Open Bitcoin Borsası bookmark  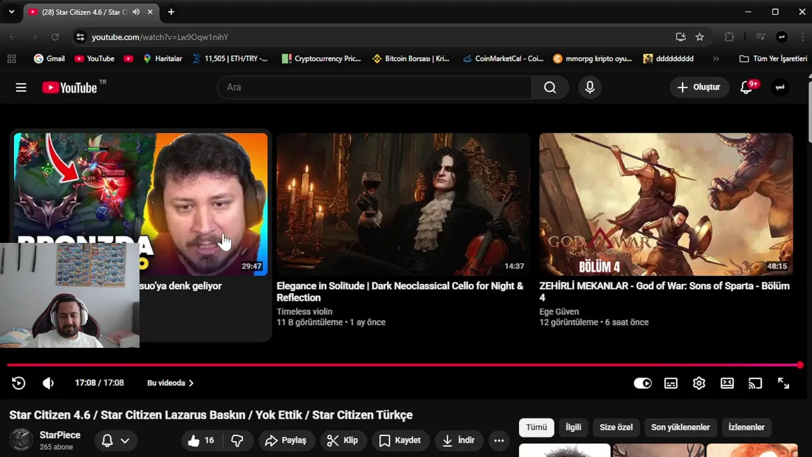pyautogui.click(x=410, y=58)
